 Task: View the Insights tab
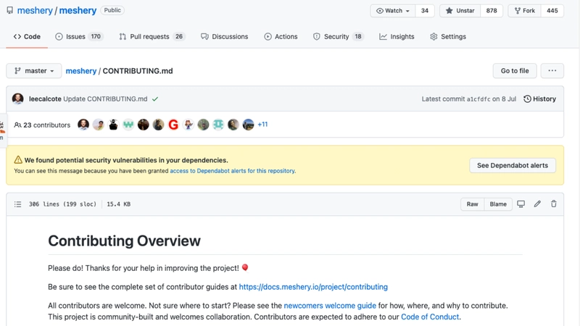click(397, 37)
